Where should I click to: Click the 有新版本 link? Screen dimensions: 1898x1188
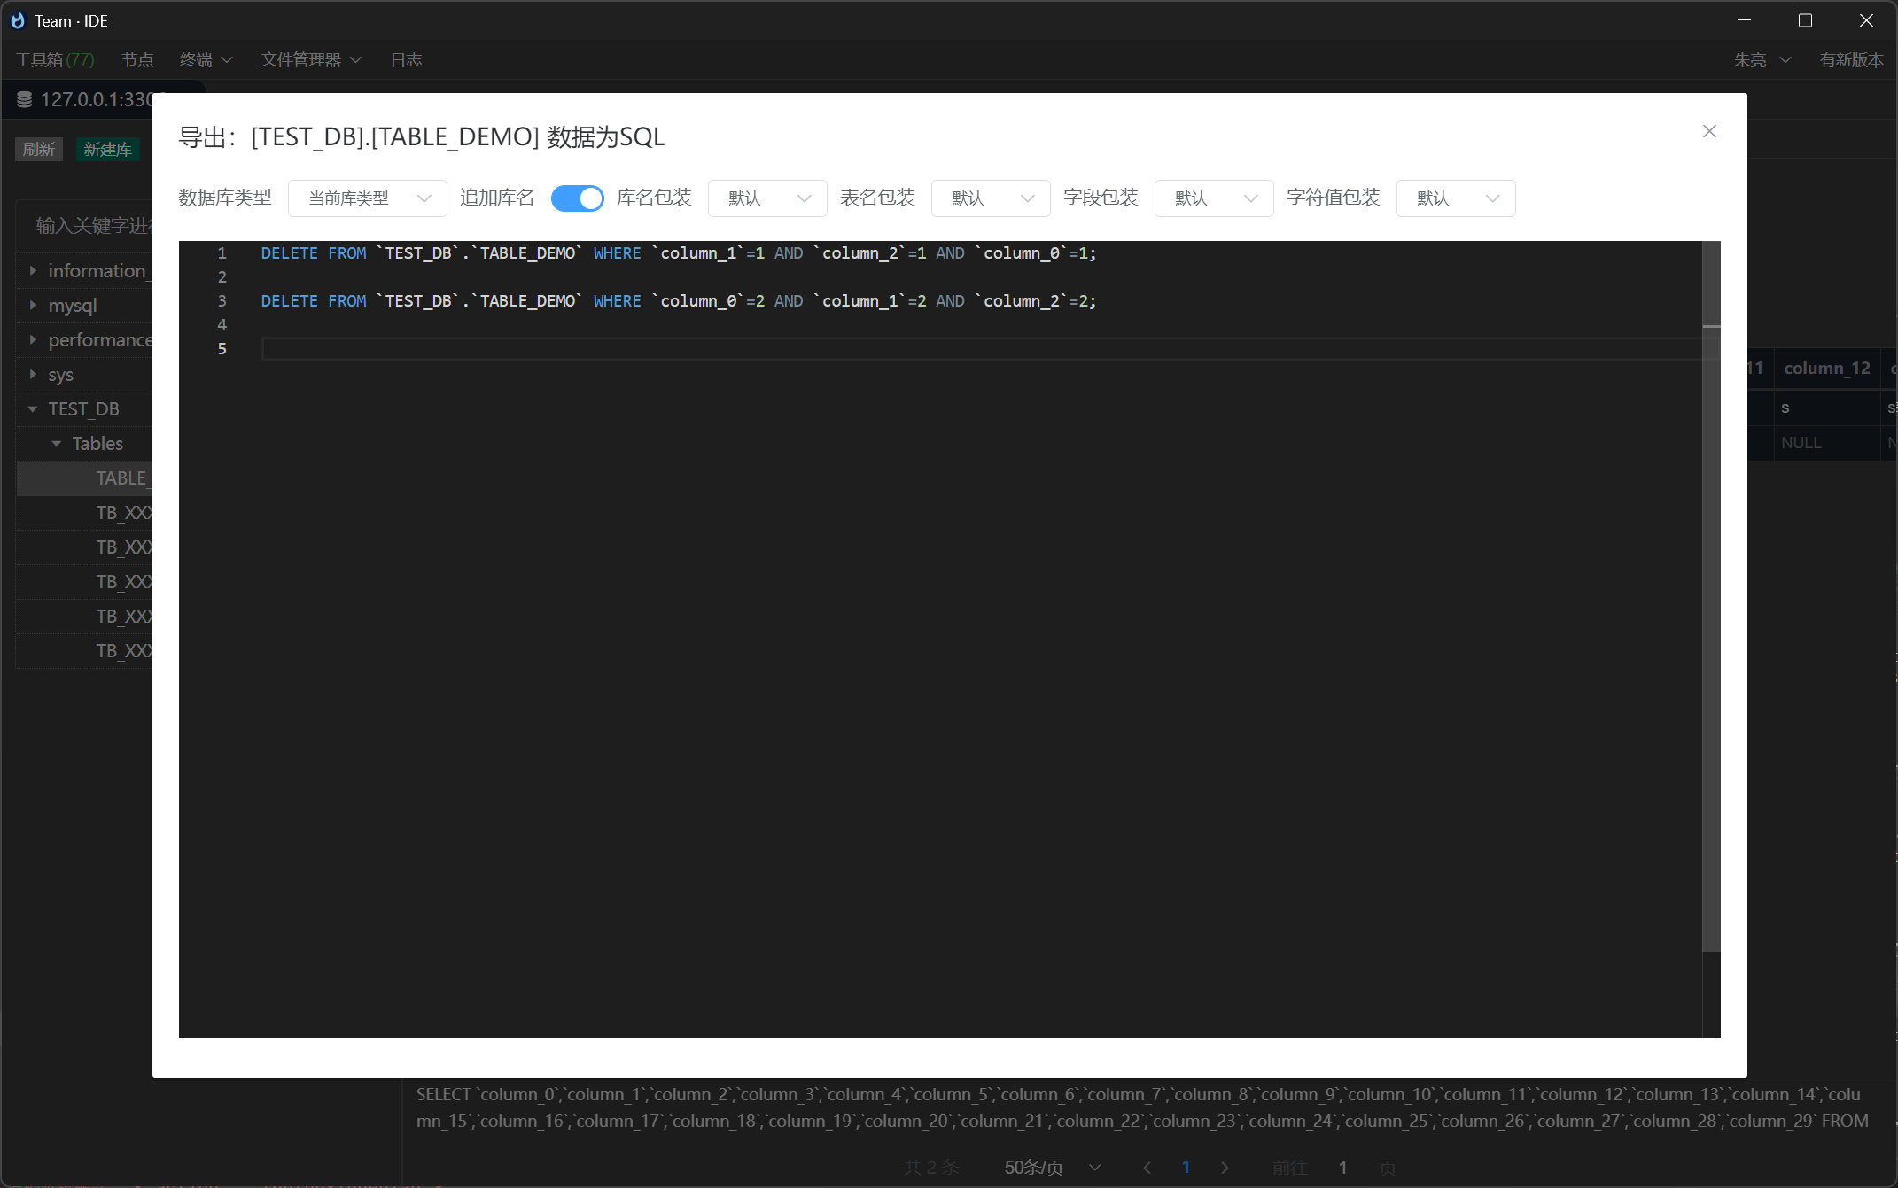pos(1850,59)
